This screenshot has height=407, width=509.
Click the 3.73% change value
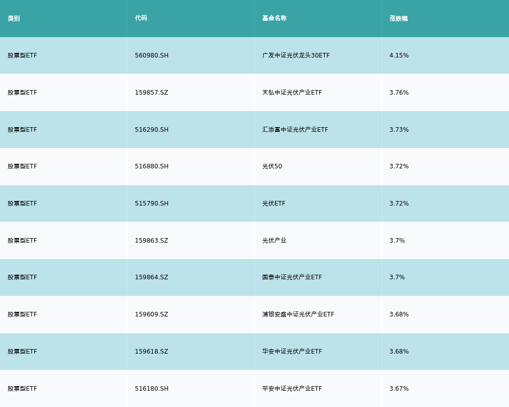click(x=399, y=130)
